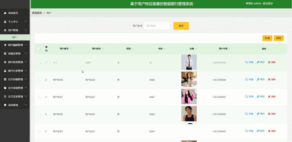Click the paper plane icon for 期刊编辑管理

pyautogui.click(x=5, y=45)
